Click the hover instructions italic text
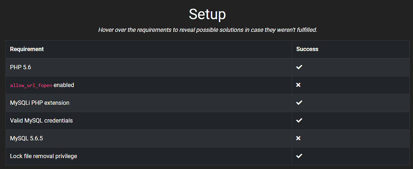The height and width of the screenshot is (169, 413). [207, 30]
